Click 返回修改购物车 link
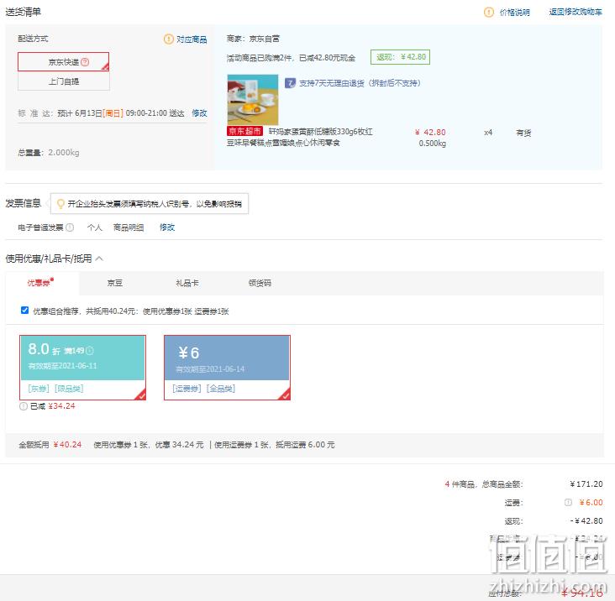This screenshot has width=615, height=601. (x=576, y=12)
